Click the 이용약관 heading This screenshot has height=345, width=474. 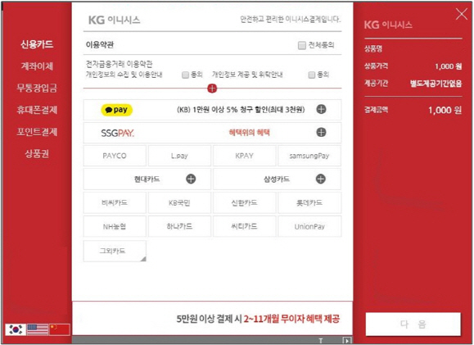pyautogui.click(x=100, y=45)
